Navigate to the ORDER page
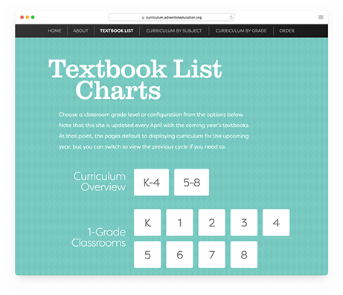 (x=286, y=30)
